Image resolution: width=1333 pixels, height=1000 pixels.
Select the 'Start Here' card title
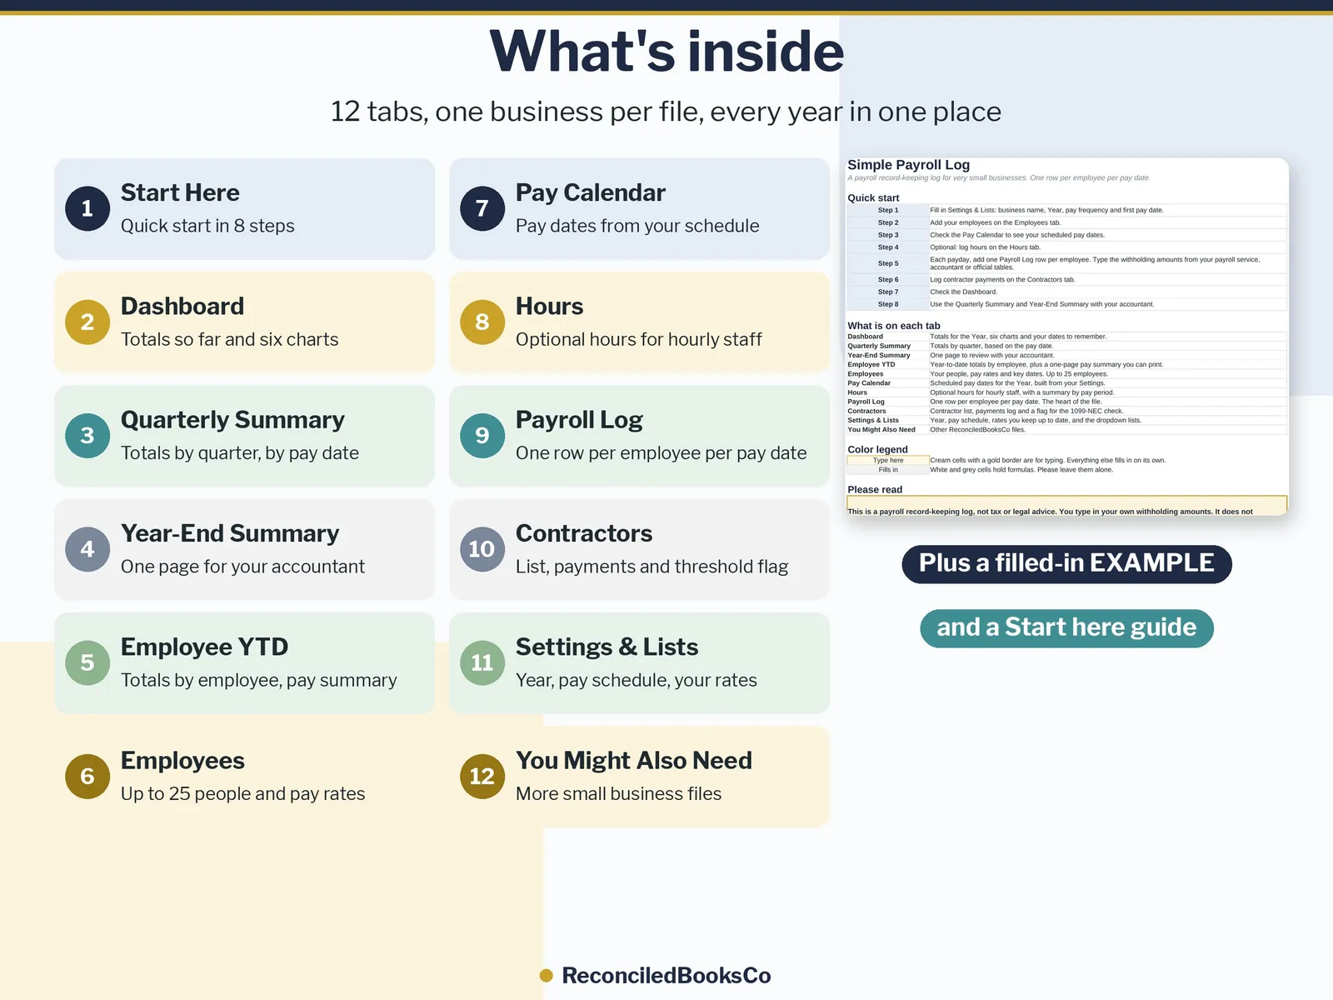click(x=180, y=192)
